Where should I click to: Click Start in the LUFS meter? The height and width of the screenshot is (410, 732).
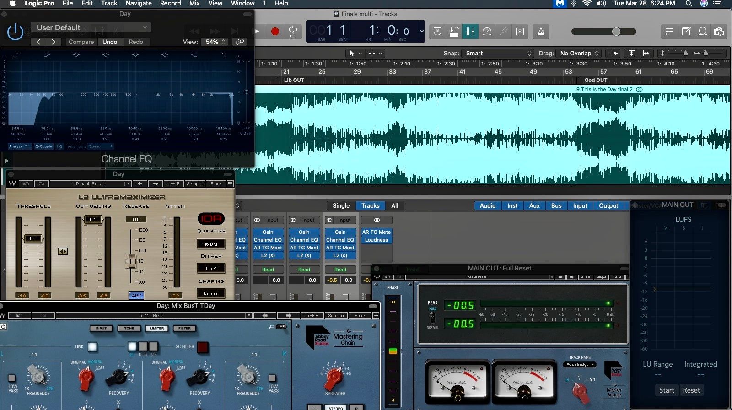pos(666,390)
